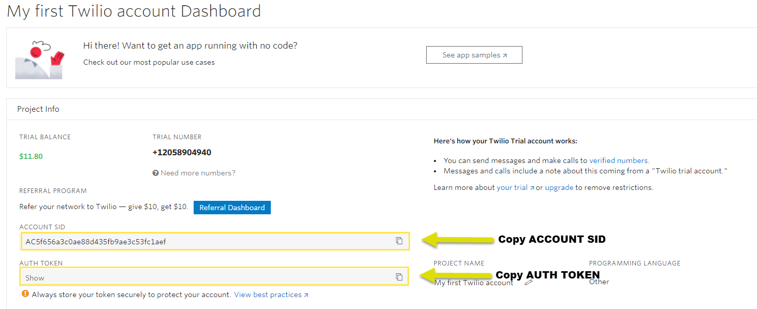This screenshot has height=309, width=757.
Task: Open the See app samples button
Action: coord(474,55)
